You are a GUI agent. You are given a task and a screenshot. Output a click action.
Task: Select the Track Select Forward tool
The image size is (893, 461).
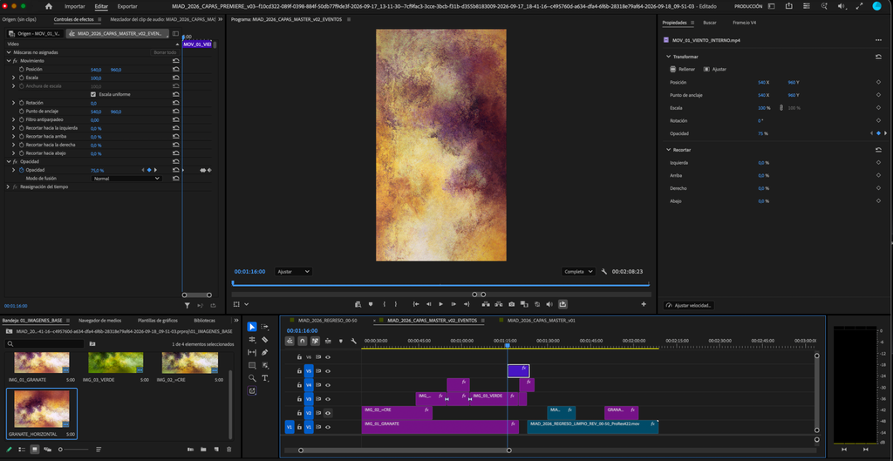coord(265,327)
